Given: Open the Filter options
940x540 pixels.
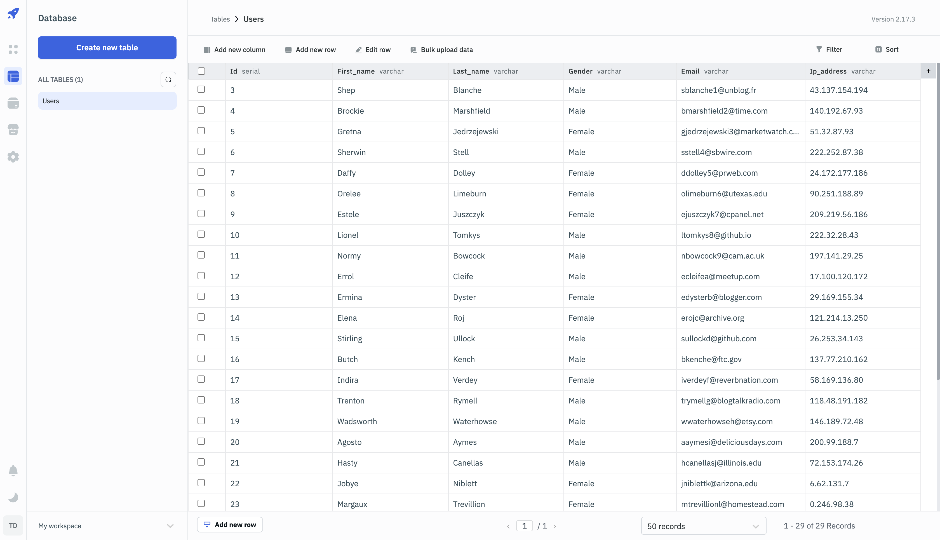Looking at the screenshot, I should [829, 49].
